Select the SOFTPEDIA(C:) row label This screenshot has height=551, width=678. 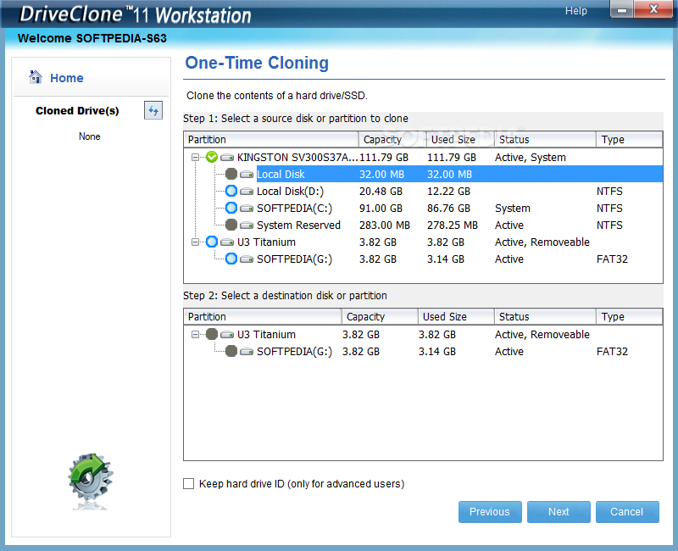click(294, 209)
